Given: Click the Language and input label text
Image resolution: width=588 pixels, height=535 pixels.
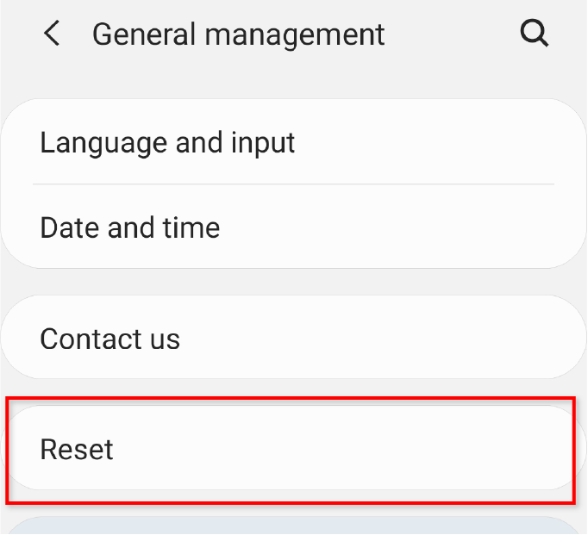Looking at the screenshot, I should coord(167,144).
